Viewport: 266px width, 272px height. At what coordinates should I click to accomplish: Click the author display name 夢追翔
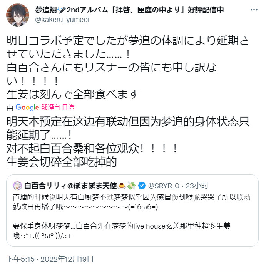point(46,10)
